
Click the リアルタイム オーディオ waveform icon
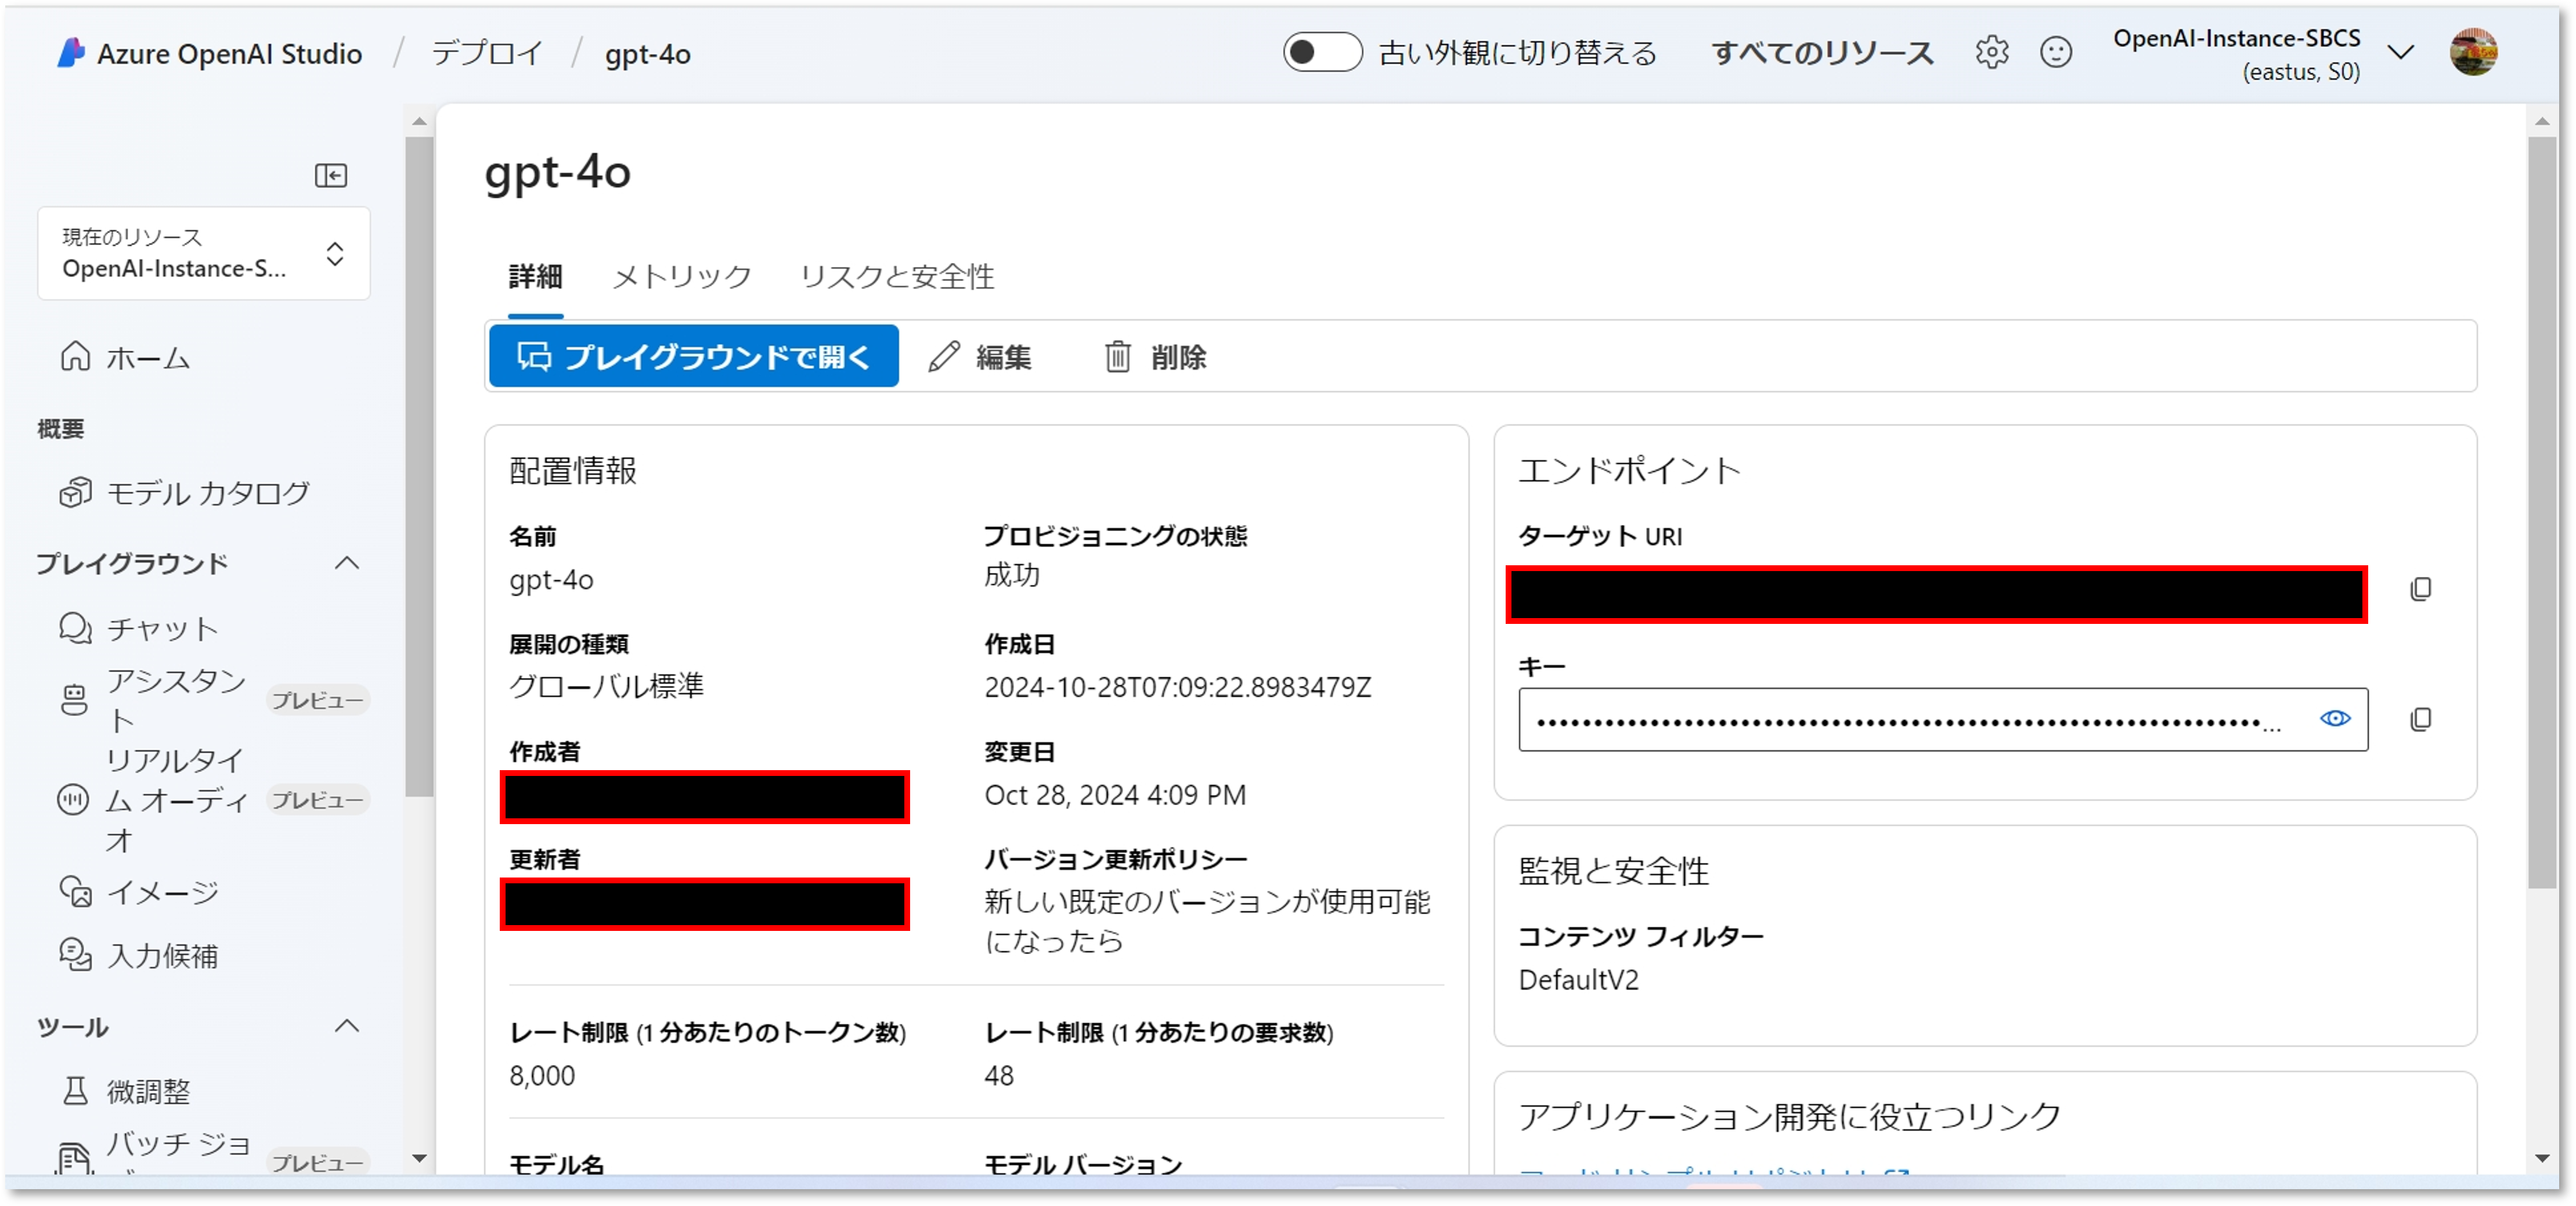[x=73, y=800]
